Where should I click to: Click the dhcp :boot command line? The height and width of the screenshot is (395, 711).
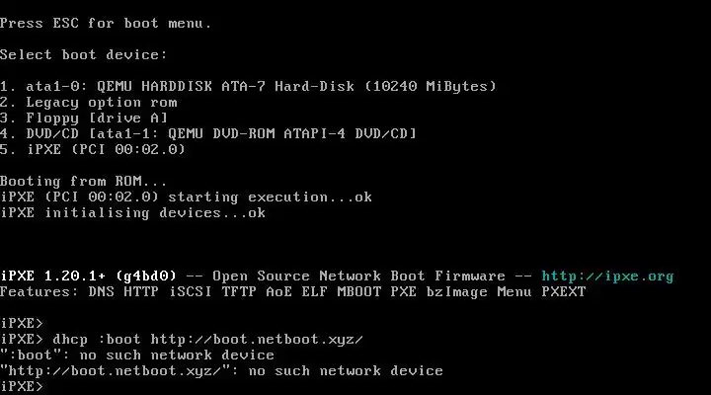[207, 339]
